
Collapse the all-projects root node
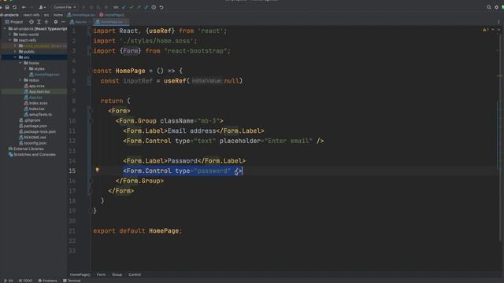[x=5, y=28]
